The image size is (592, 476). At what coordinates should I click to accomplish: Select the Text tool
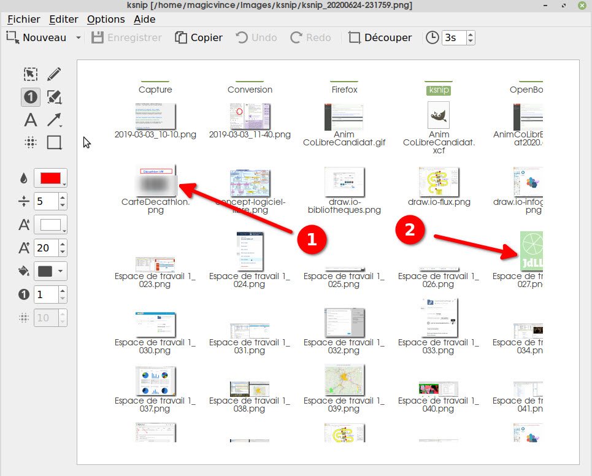(x=30, y=120)
